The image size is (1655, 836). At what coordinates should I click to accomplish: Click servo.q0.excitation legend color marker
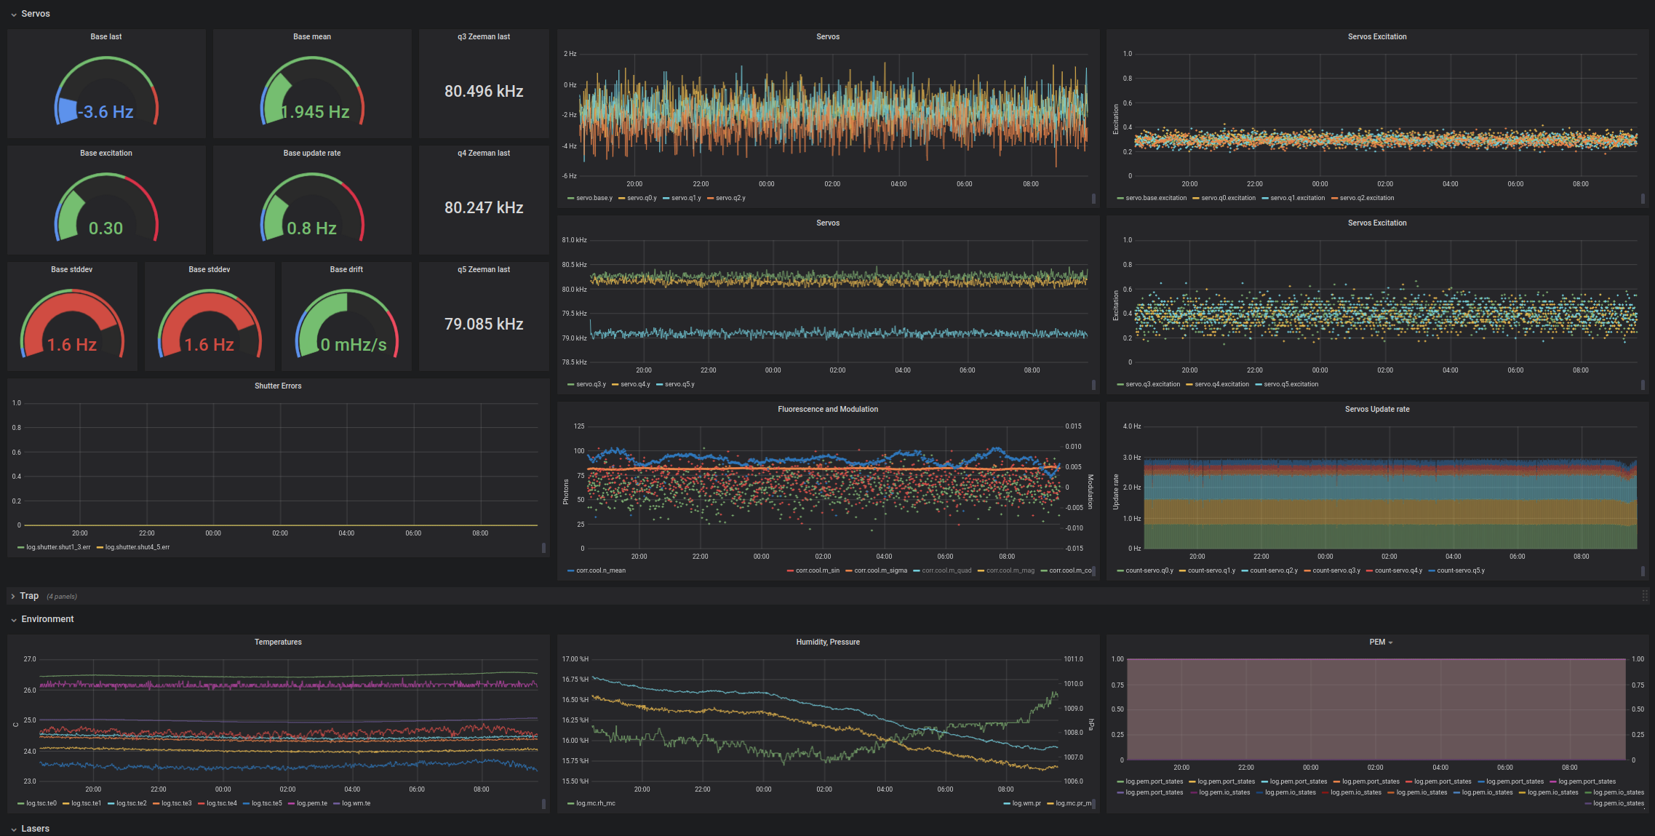point(1196,198)
